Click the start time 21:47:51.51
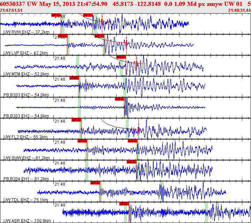The height and width of the screenshot is (223, 251). (x=11, y=10)
